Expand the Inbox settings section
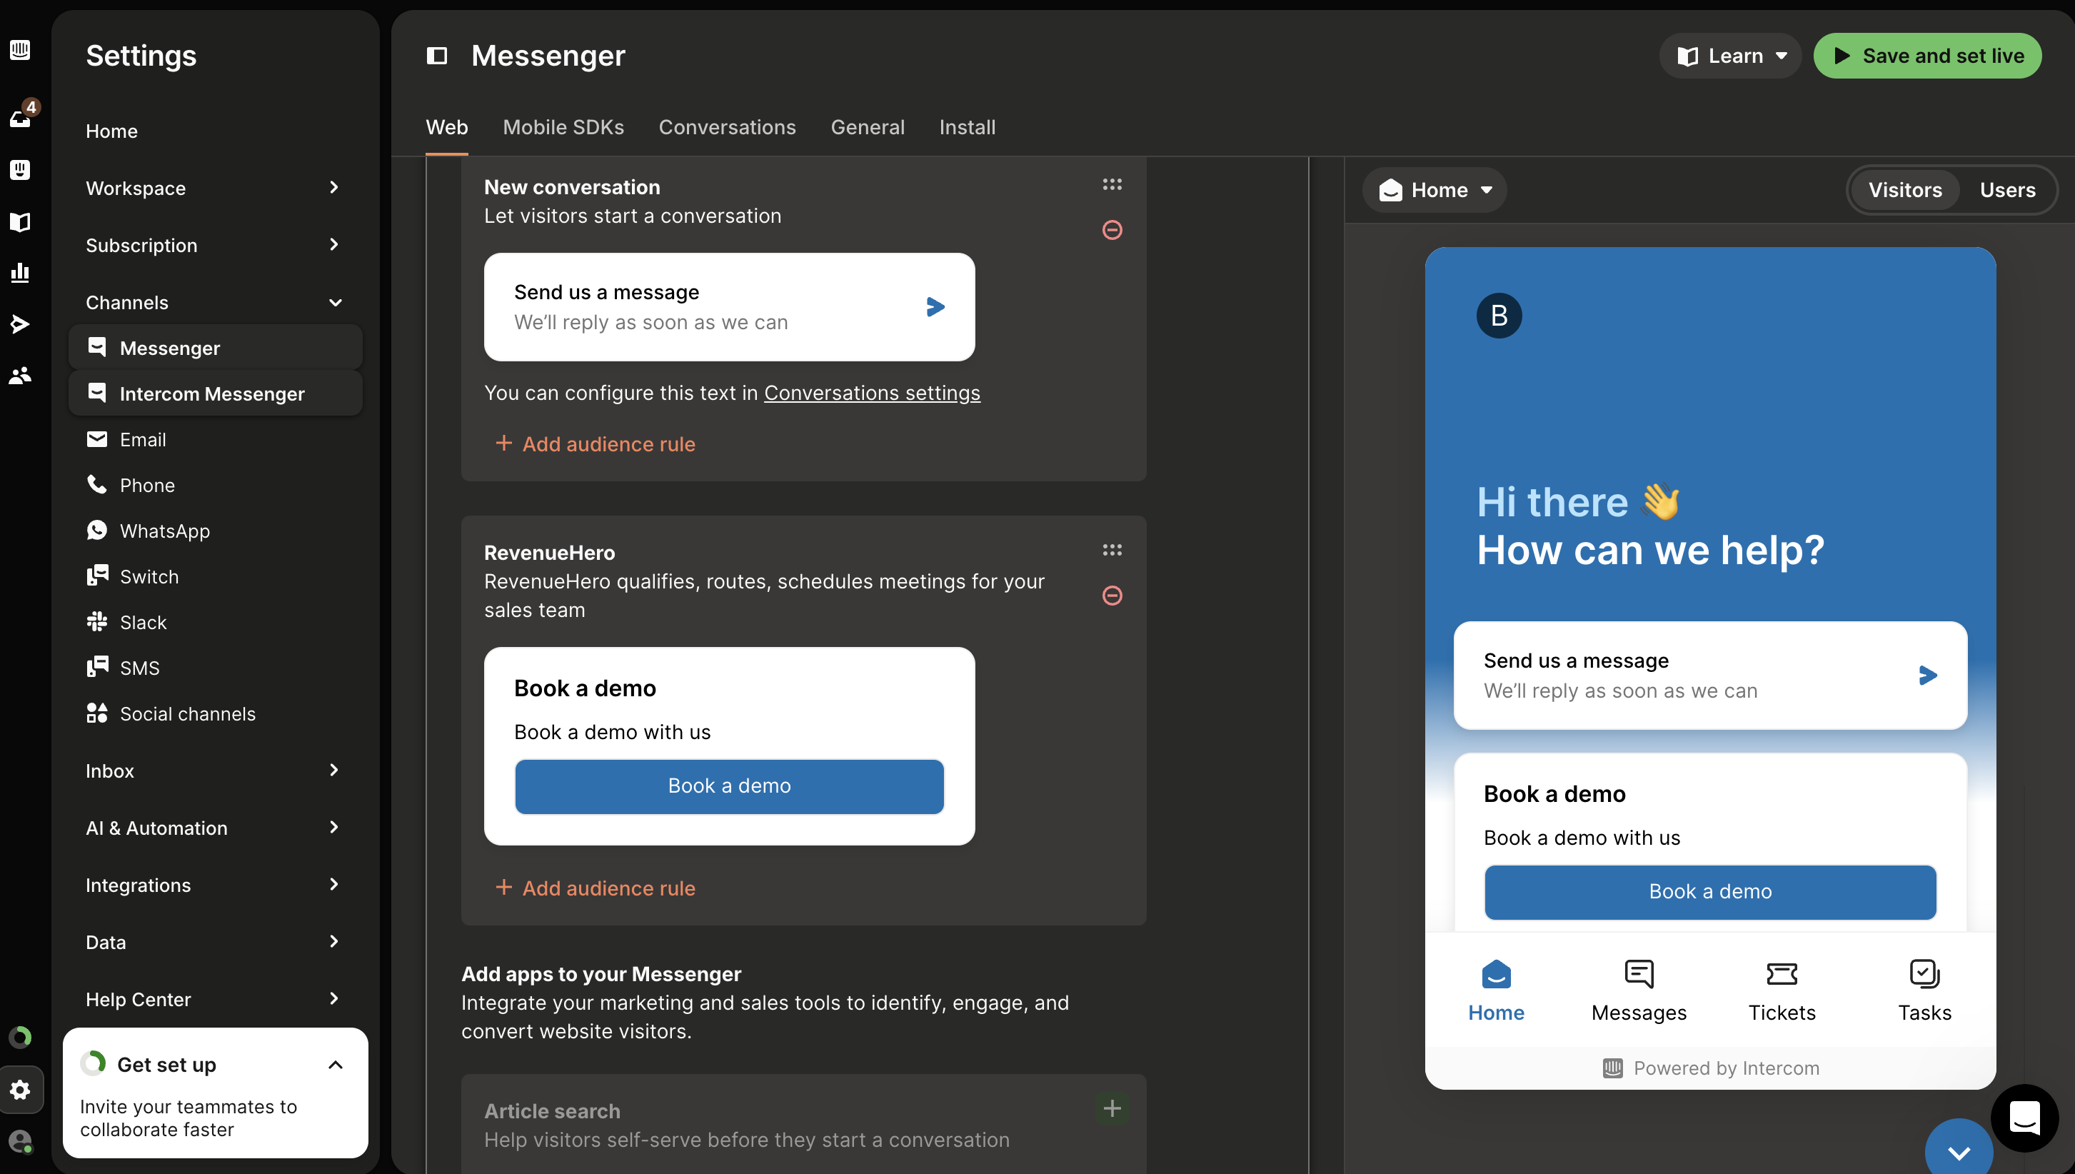 click(215, 771)
